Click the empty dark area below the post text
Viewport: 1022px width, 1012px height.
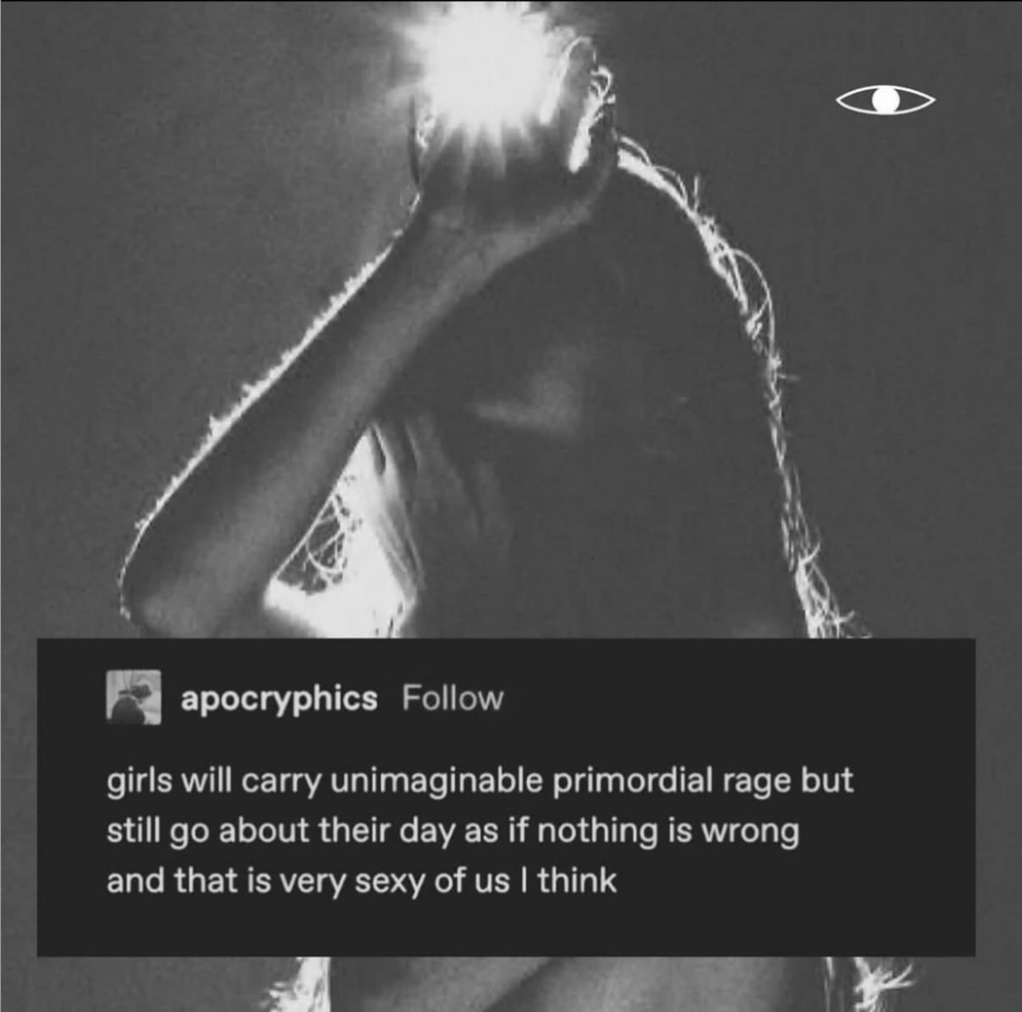506,922
